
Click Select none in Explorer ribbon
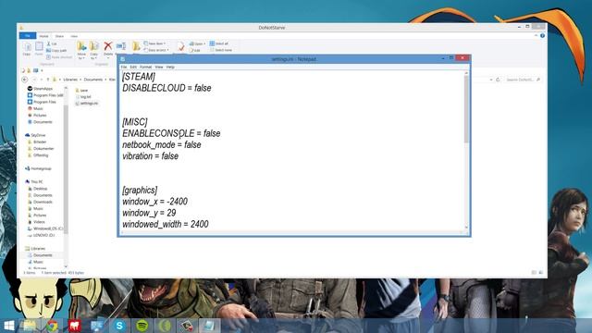(x=221, y=50)
